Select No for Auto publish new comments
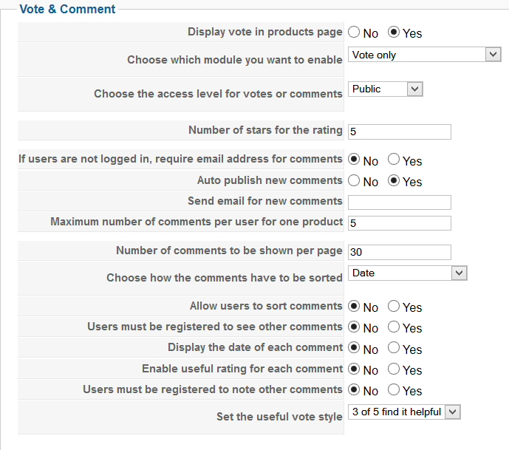The height and width of the screenshot is (450, 509). (x=354, y=181)
